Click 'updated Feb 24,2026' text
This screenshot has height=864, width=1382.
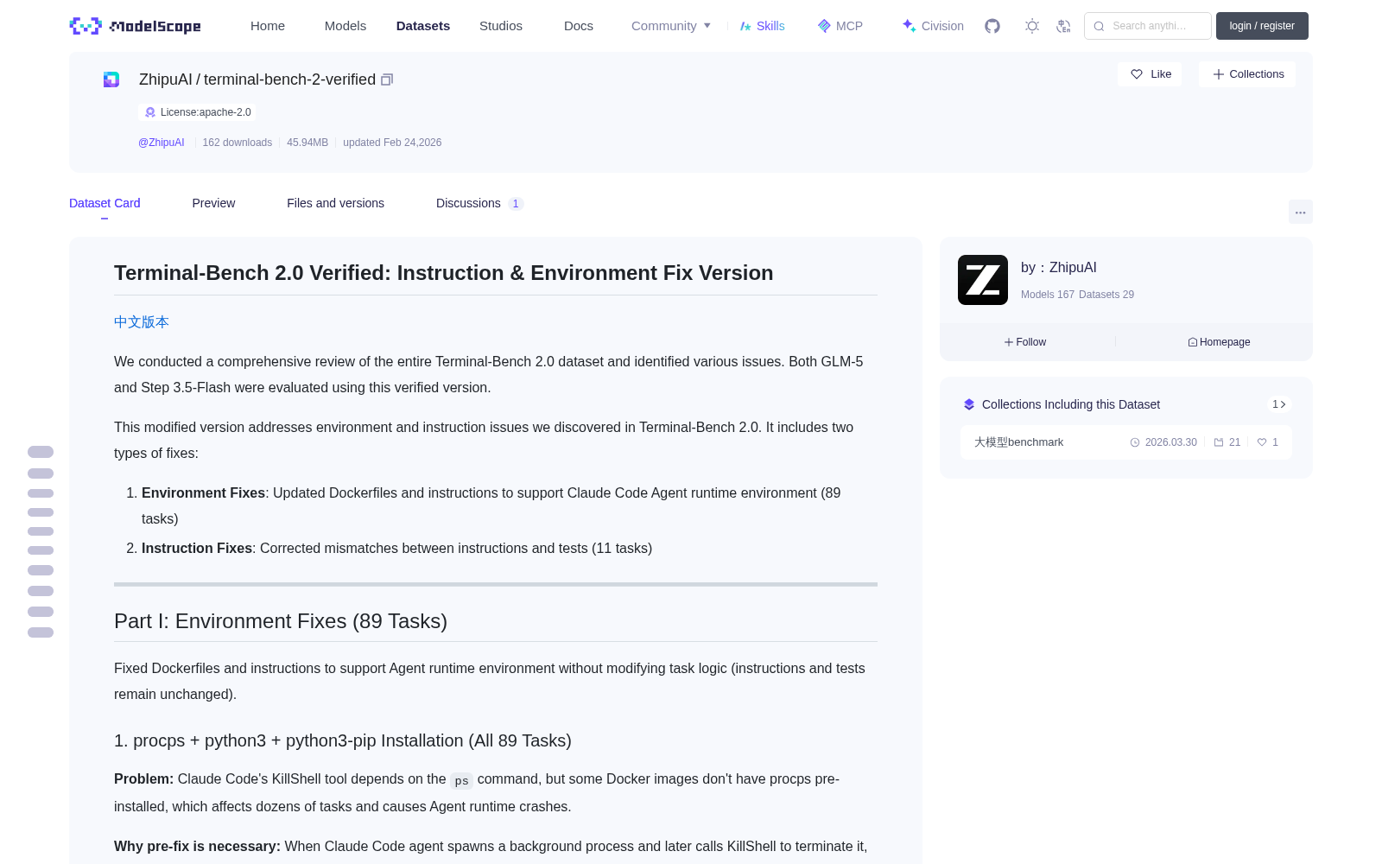(x=392, y=143)
